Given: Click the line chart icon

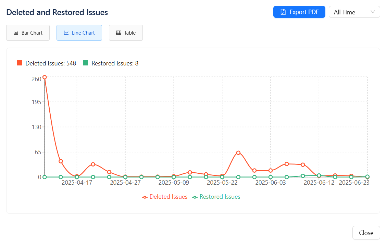Looking at the screenshot, I should [66, 33].
